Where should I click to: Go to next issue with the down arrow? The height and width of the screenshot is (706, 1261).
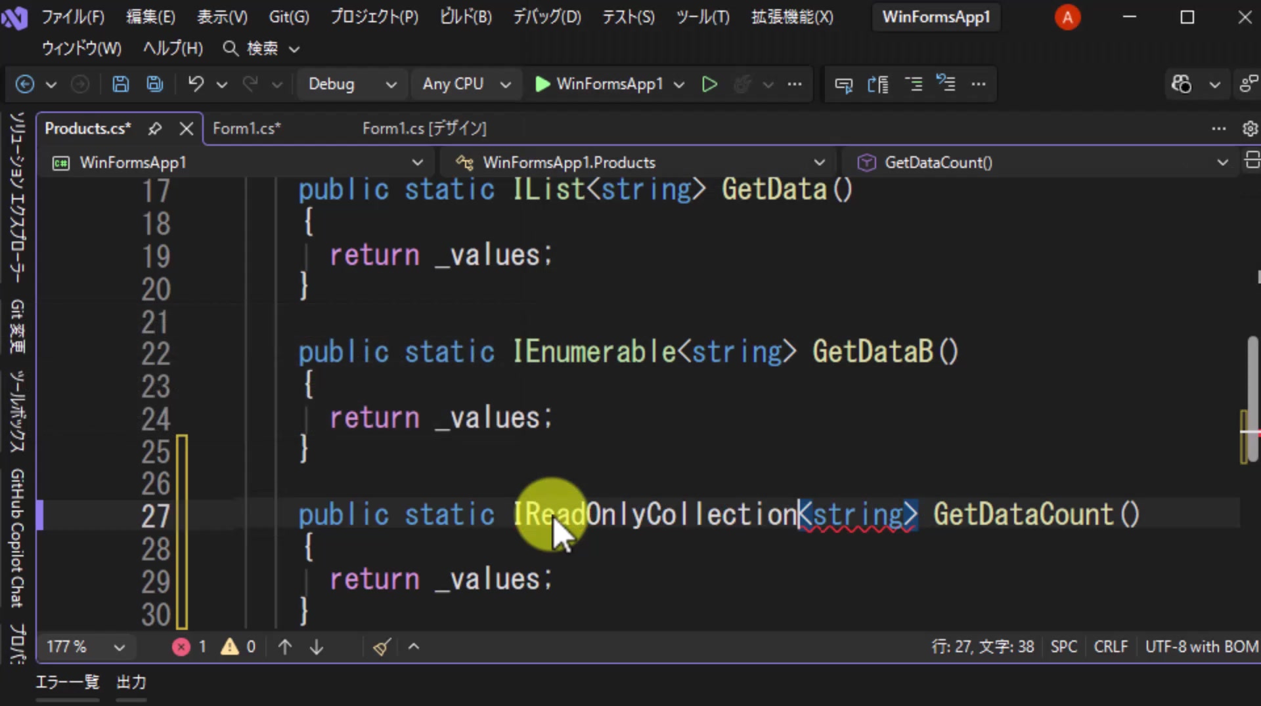pos(317,647)
